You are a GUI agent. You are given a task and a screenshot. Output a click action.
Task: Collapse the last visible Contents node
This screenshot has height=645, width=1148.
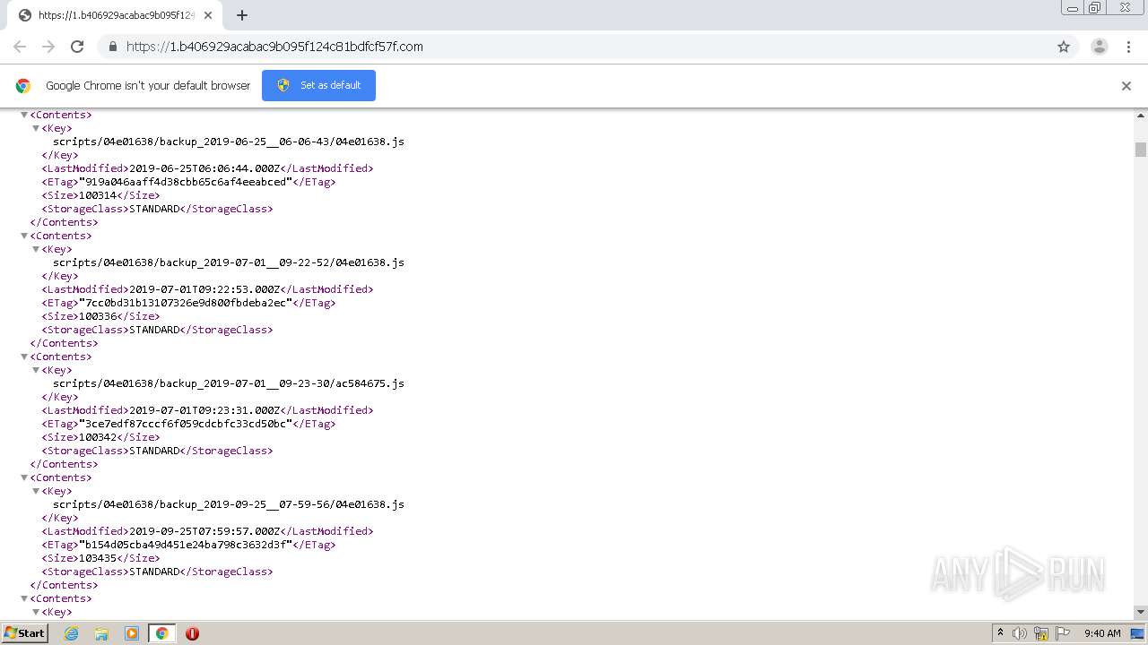coord(24,598)
